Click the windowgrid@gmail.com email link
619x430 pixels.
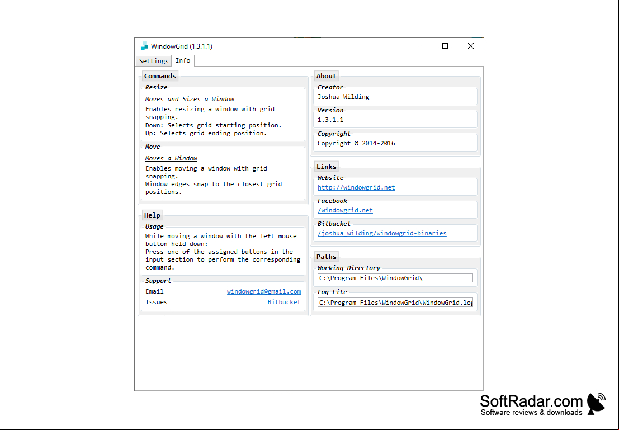[264, 291]
